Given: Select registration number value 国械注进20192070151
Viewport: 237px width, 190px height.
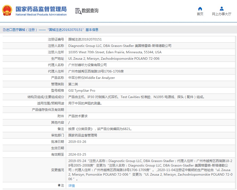Looking at the screenshot, I should [85, 39].
